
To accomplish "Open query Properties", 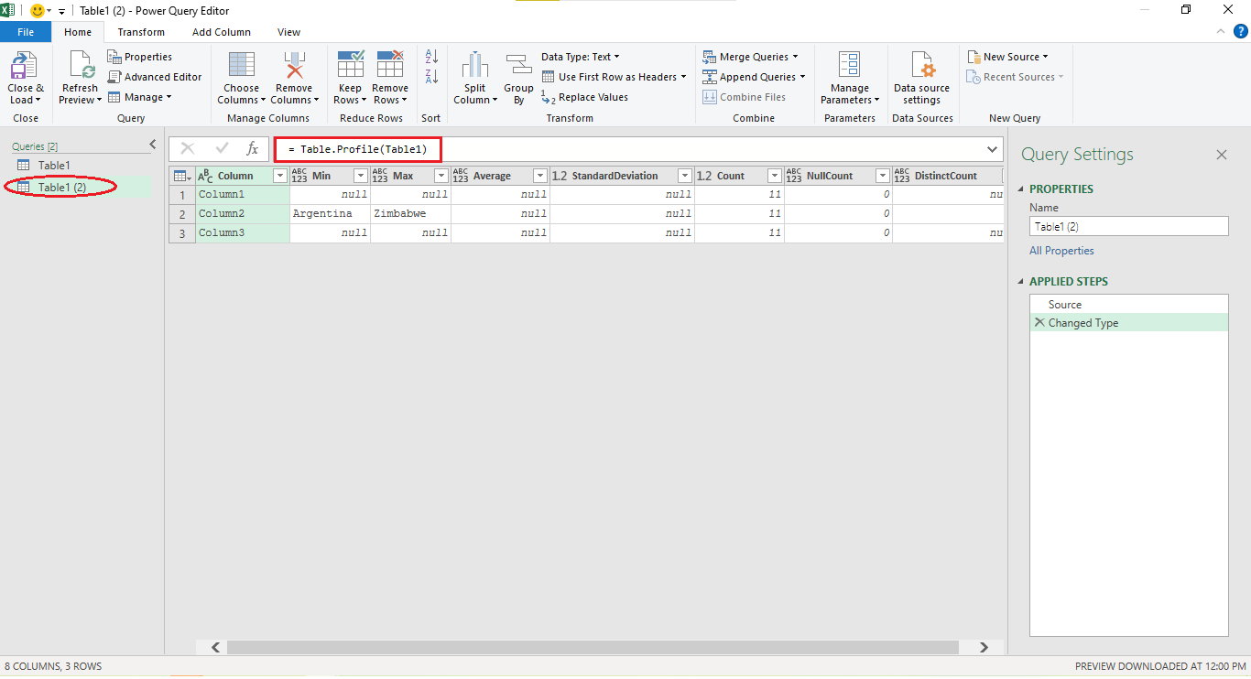I will tap(140, 57).
